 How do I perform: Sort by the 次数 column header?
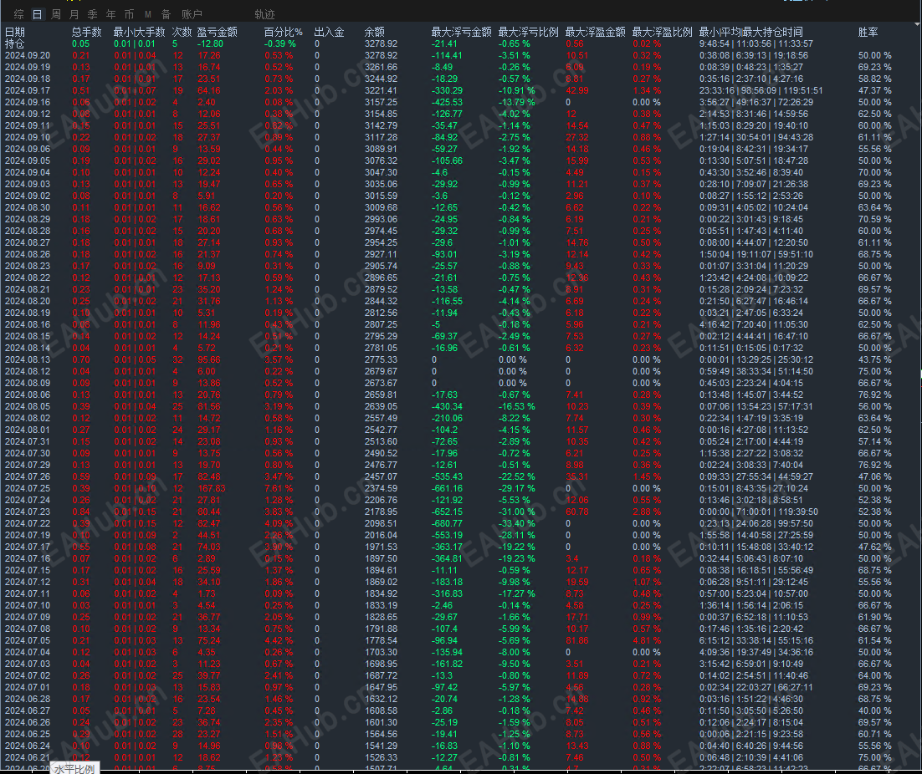[182, 33]
